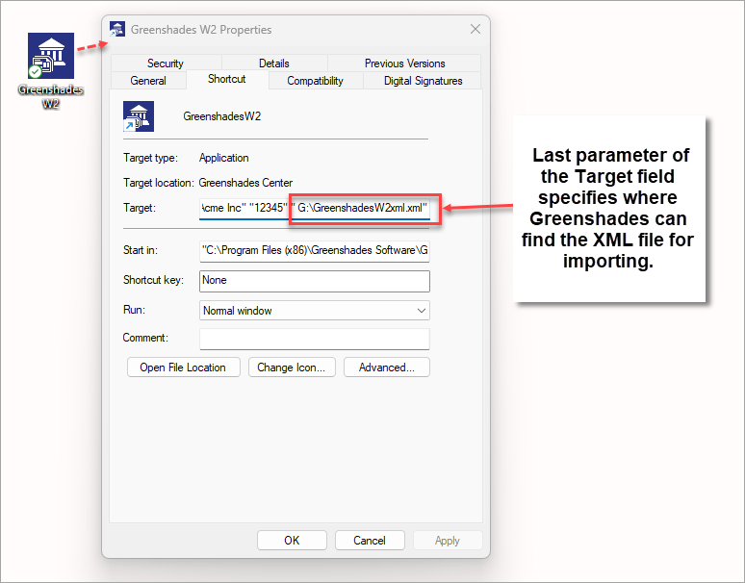Click in the Start in field
This screenshot has width=745, height=583.
(x=315, y=250)
